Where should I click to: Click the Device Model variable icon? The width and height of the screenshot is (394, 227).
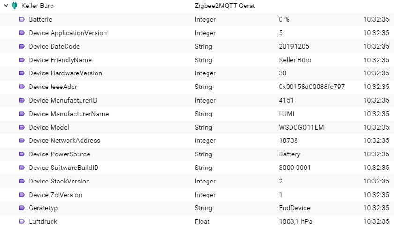point(22,127)
